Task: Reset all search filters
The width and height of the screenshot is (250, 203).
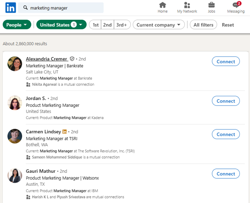Action: pyautogui.click(x=228, y=25)
